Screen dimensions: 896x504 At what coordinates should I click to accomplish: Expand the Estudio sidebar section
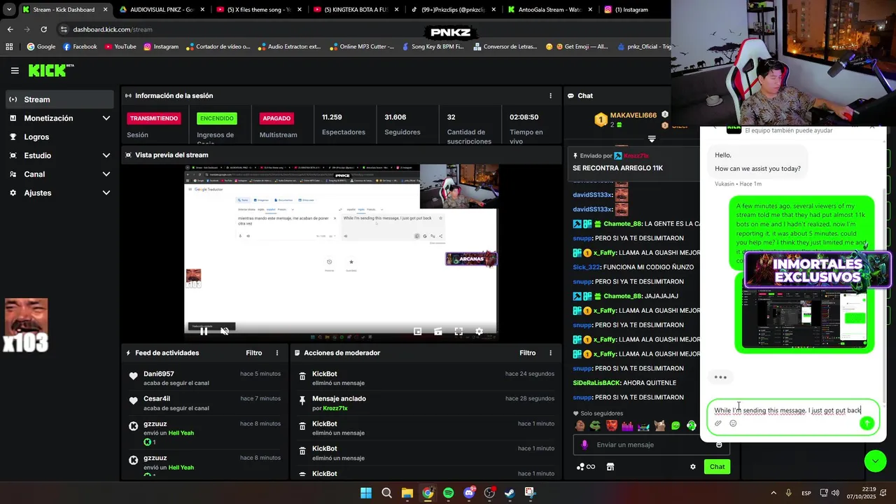click(106, 155)
